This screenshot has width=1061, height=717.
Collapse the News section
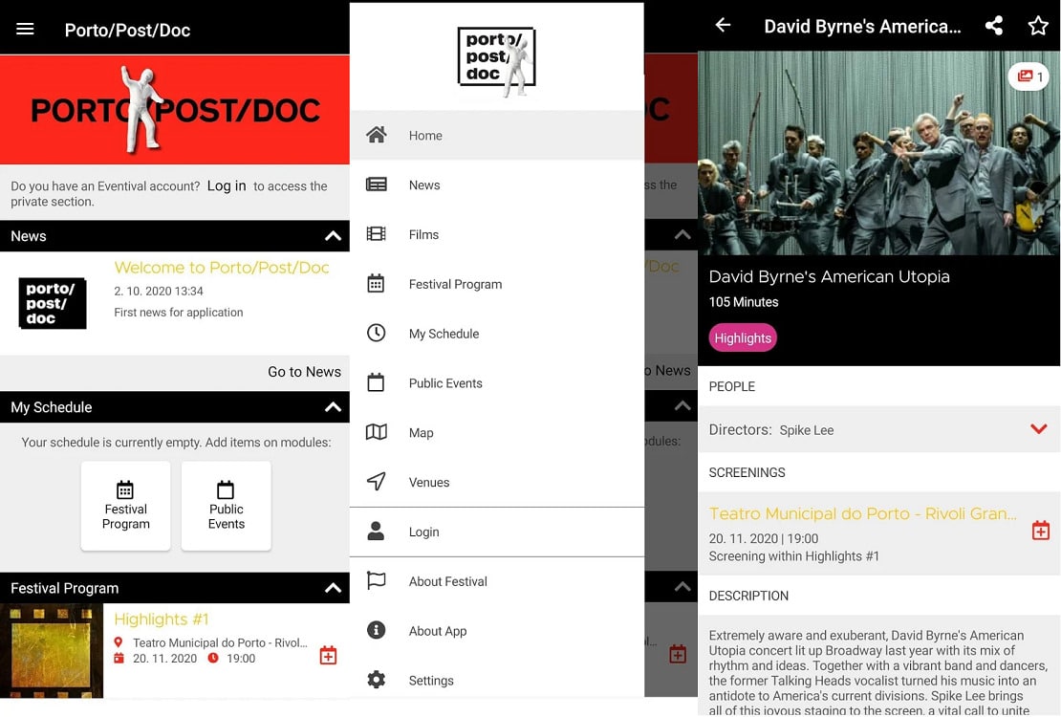(x=333, y=236)
